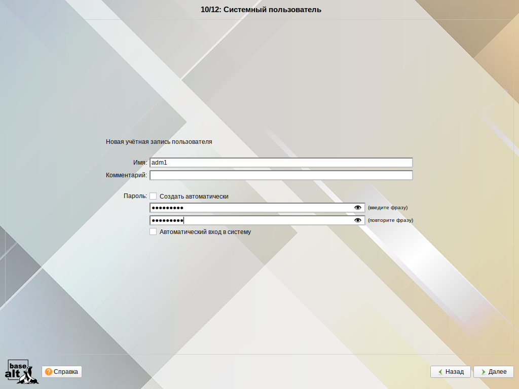519x389 pixels.
Task: Click the Создать автоматически label text
Action: tap(194, 197)
